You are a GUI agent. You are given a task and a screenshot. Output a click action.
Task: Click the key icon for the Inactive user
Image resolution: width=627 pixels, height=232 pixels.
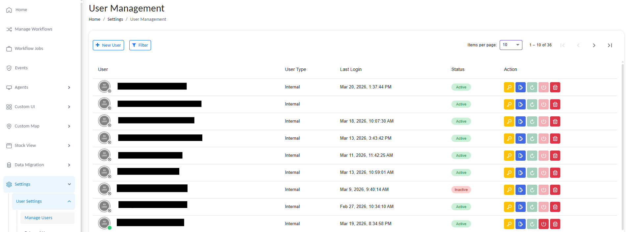pyautogui.click(x=509, y=190)
